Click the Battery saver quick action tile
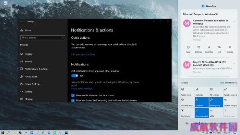The height and width of the screenshot is (135, 240). pos(230,113)
